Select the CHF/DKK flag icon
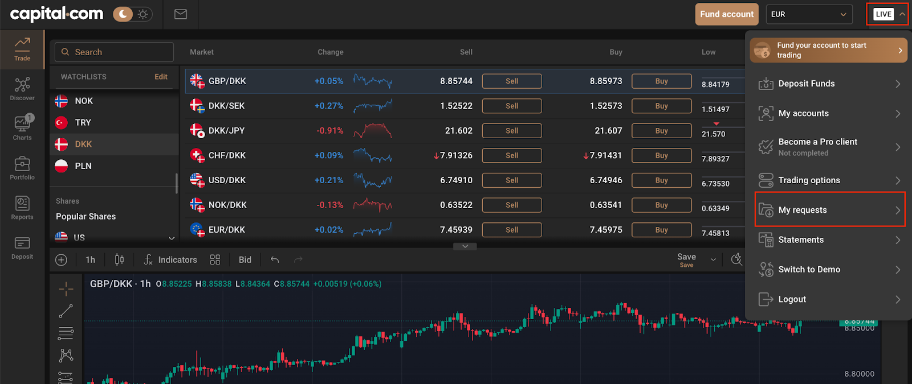Viewport: 912px width, 384px height. (x=197, y=155)
